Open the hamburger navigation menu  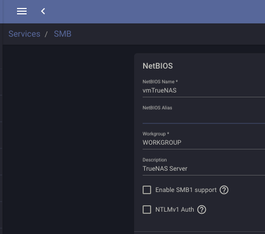22,11
